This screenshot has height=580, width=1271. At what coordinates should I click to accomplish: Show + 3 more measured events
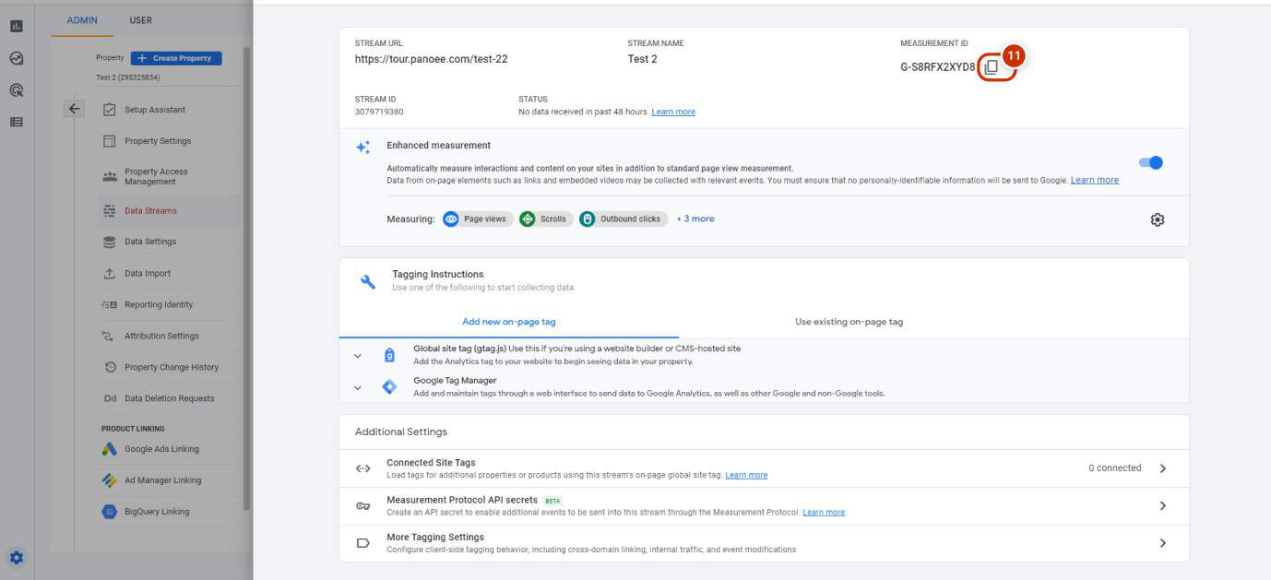click(695, 219)
